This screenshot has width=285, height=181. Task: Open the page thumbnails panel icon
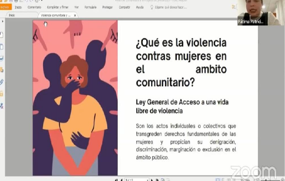pyautogui.click(x=2, y=46)
